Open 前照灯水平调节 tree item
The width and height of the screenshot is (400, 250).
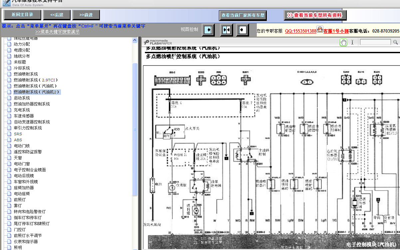[28, 235]
